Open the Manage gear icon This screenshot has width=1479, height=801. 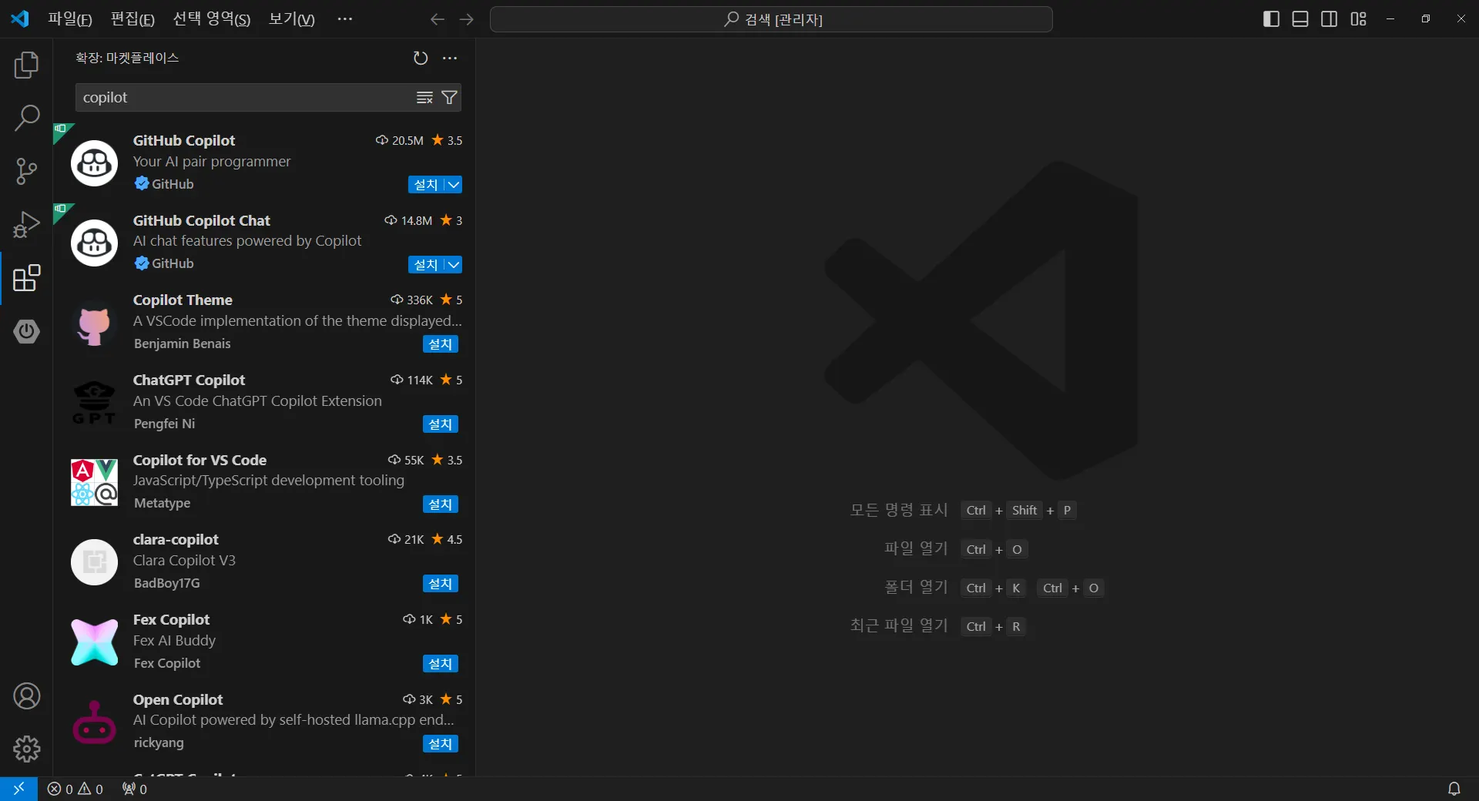tap(26, 749)
